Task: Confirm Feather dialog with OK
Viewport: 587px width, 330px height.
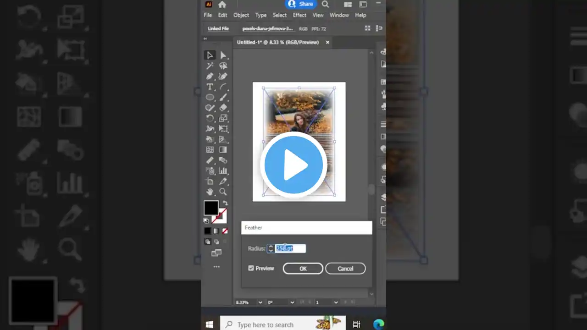Action: (303, 269)
